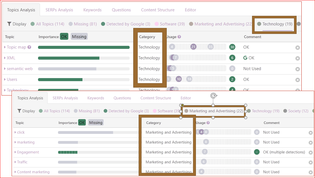315x178 pixels.
Task: Click the green dash badge for Engagement
Action: (x=257, y=152)
